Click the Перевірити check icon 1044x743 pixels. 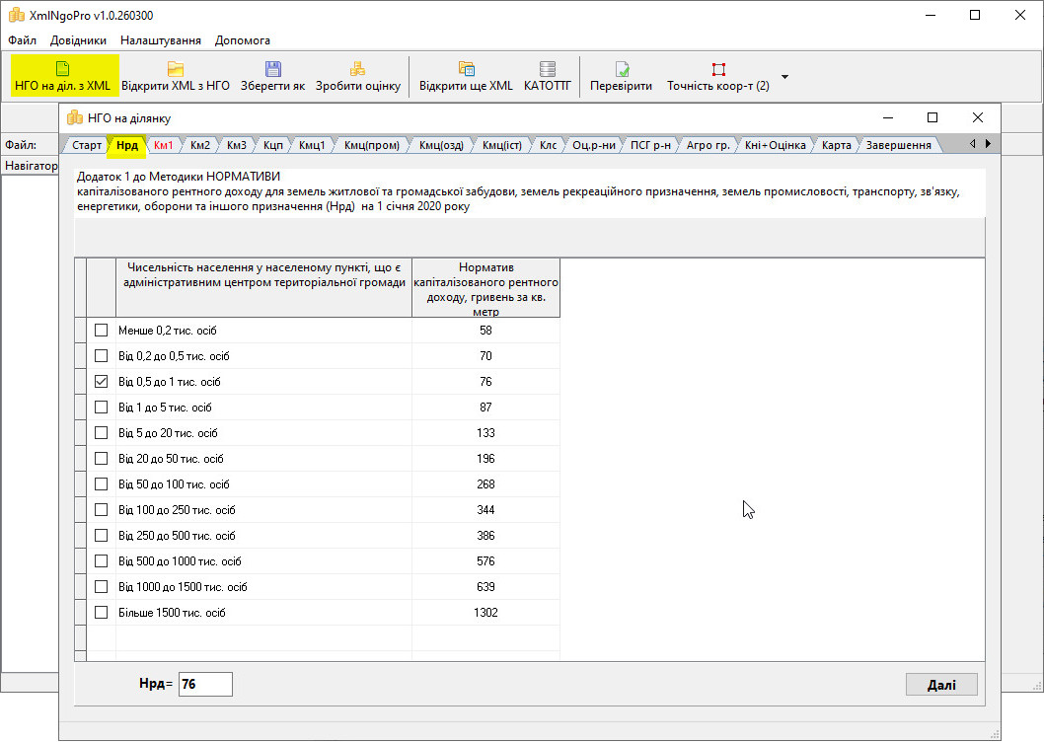tap(622, 69)
